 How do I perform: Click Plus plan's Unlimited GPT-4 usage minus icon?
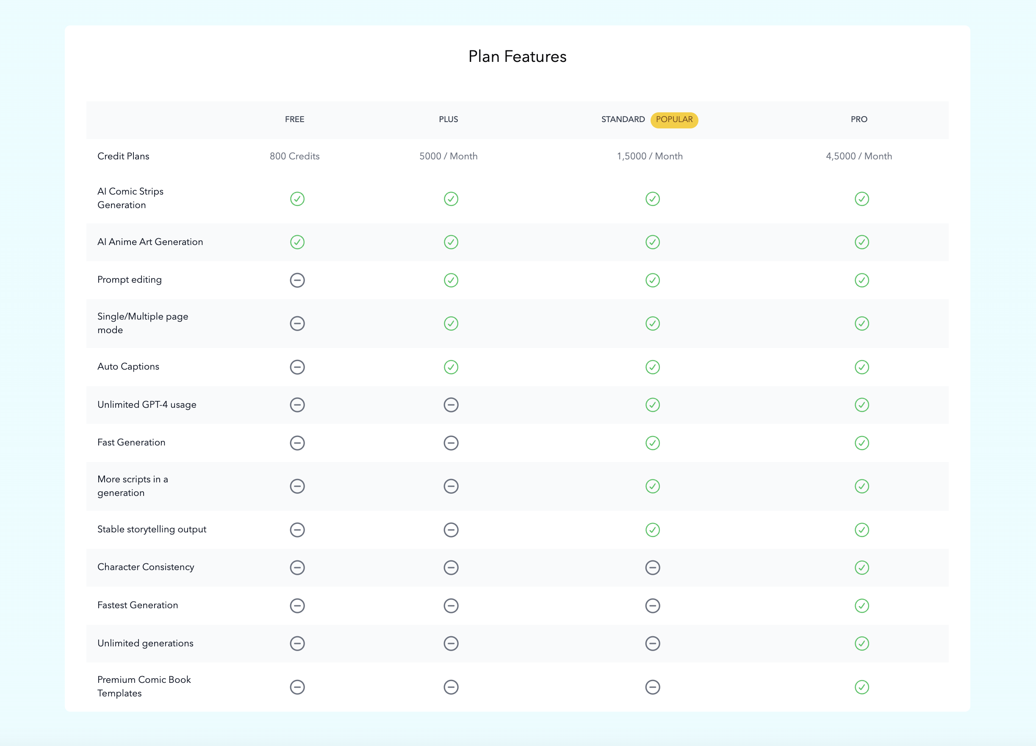pyautogui.click(x=451, y=405)
